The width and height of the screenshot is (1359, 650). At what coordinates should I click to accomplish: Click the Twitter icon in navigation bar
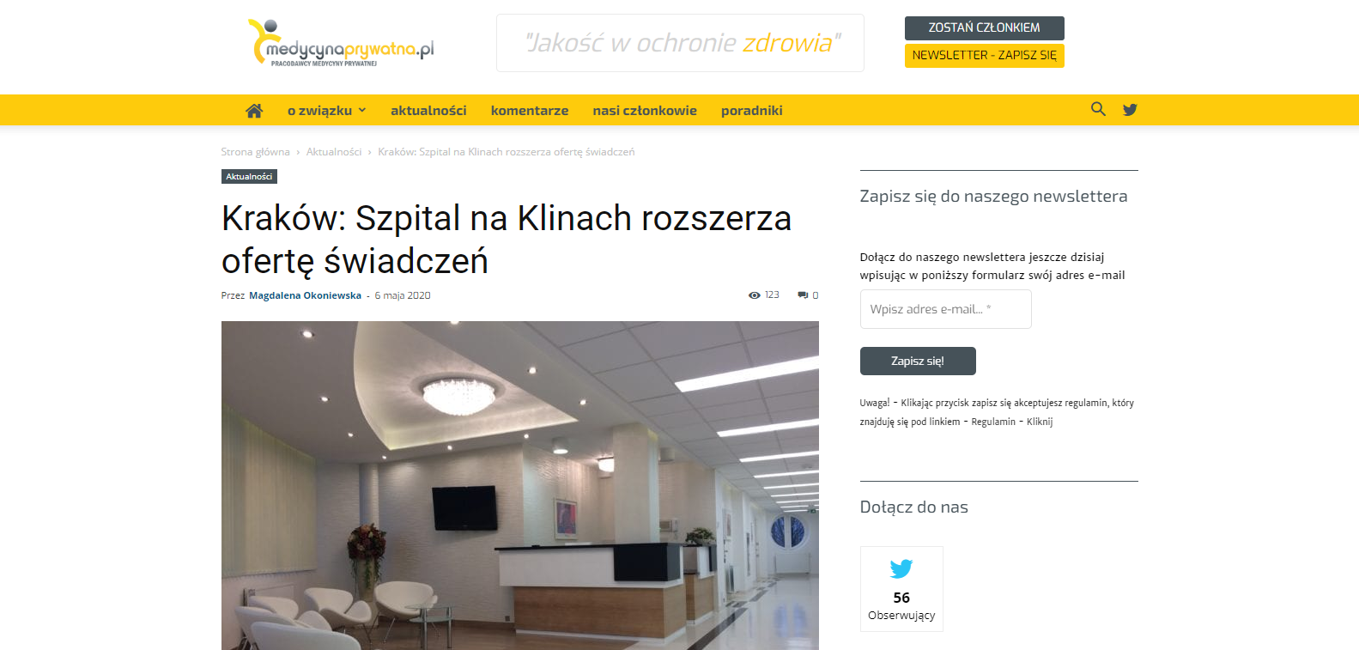coord(1130,110)
